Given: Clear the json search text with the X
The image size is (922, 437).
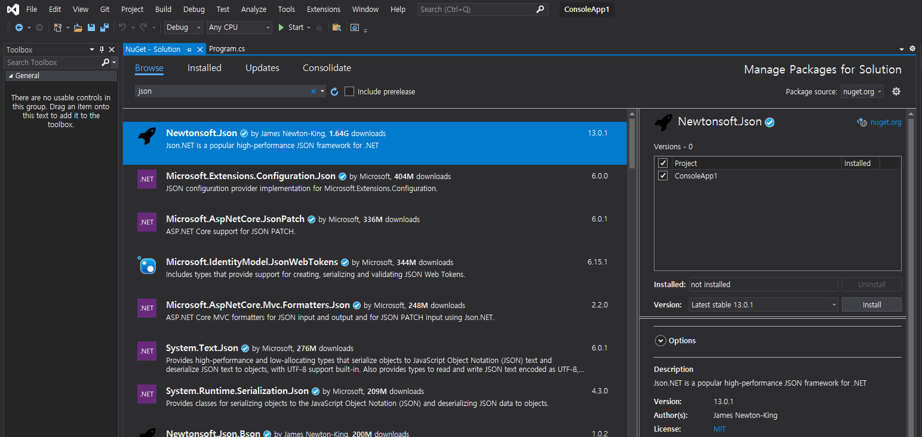Looking at the screenshot, I should click(314, 91).
